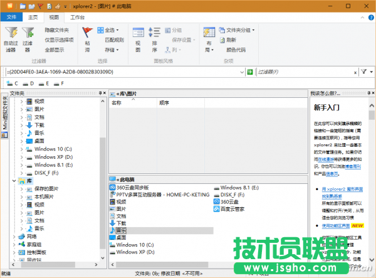Switch to 主页 ribbon tab

(33, 17)
